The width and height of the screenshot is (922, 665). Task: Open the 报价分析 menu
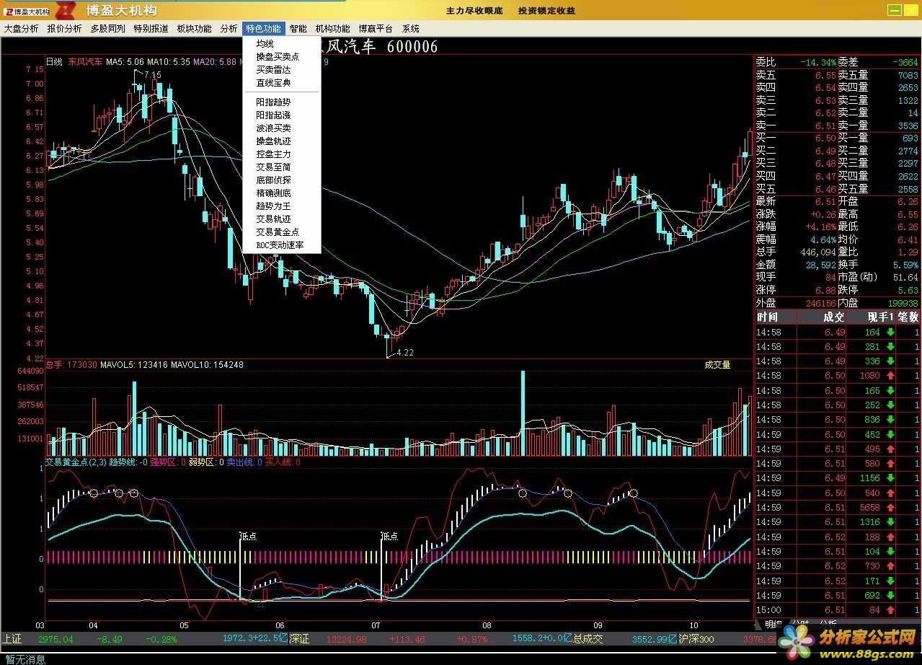click(65, 29)
